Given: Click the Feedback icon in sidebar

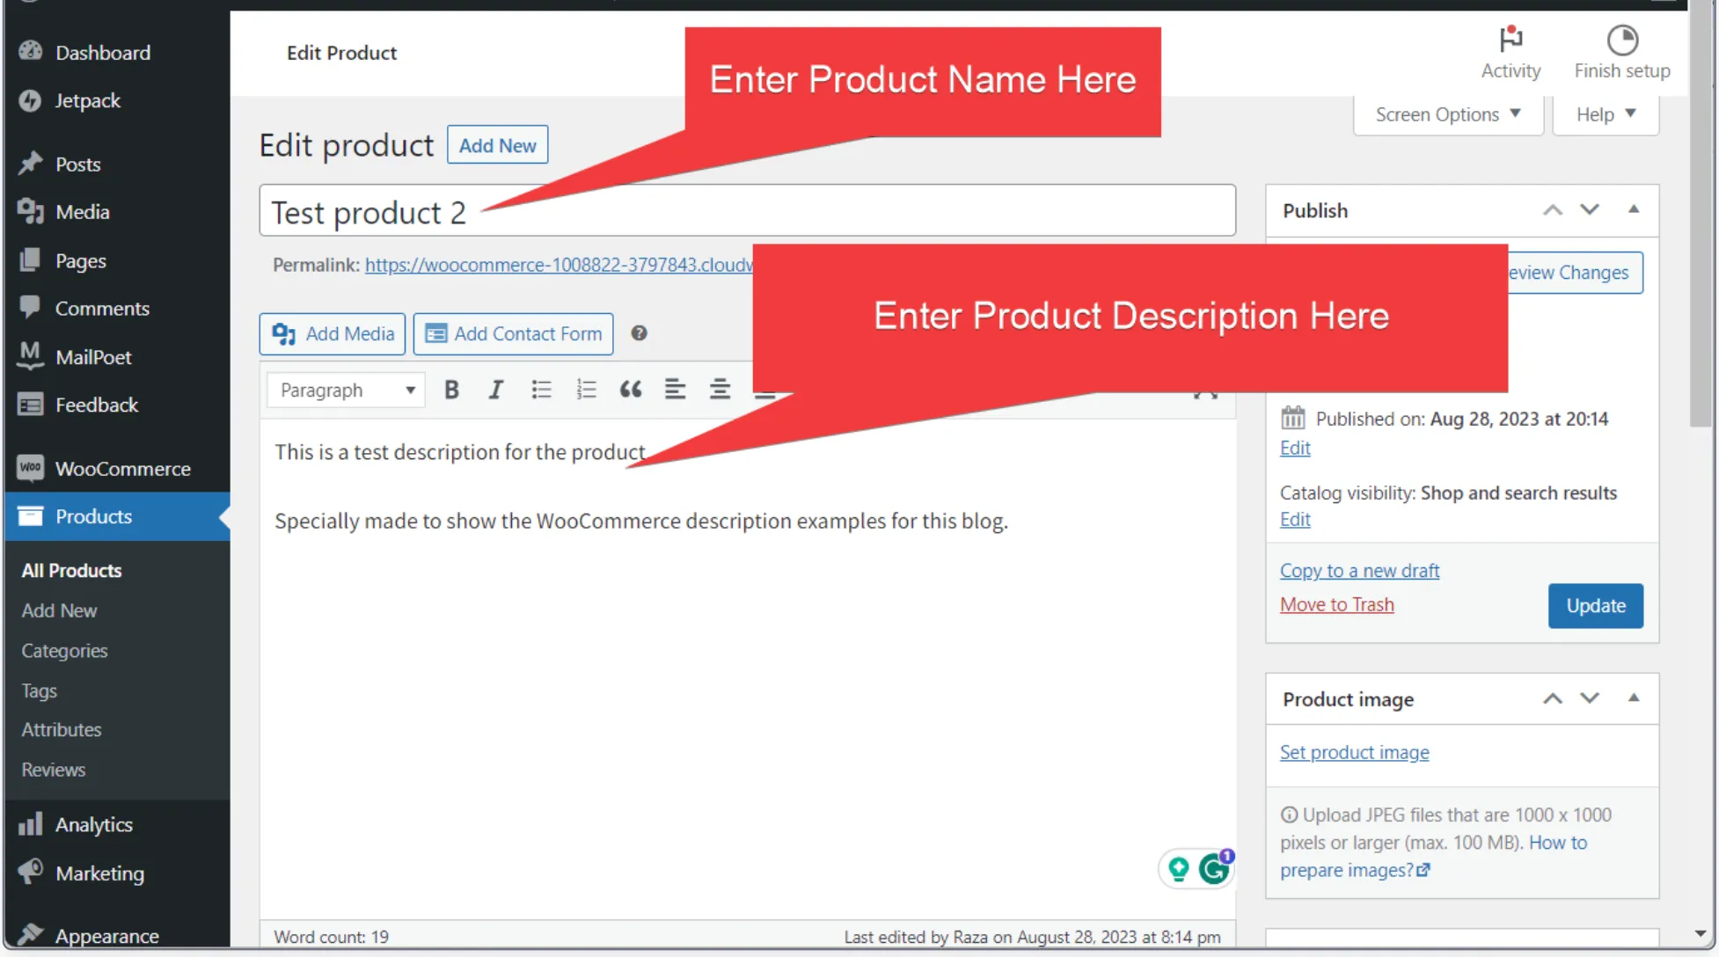Looking at the screenshot, I should [x=30, y=405].
